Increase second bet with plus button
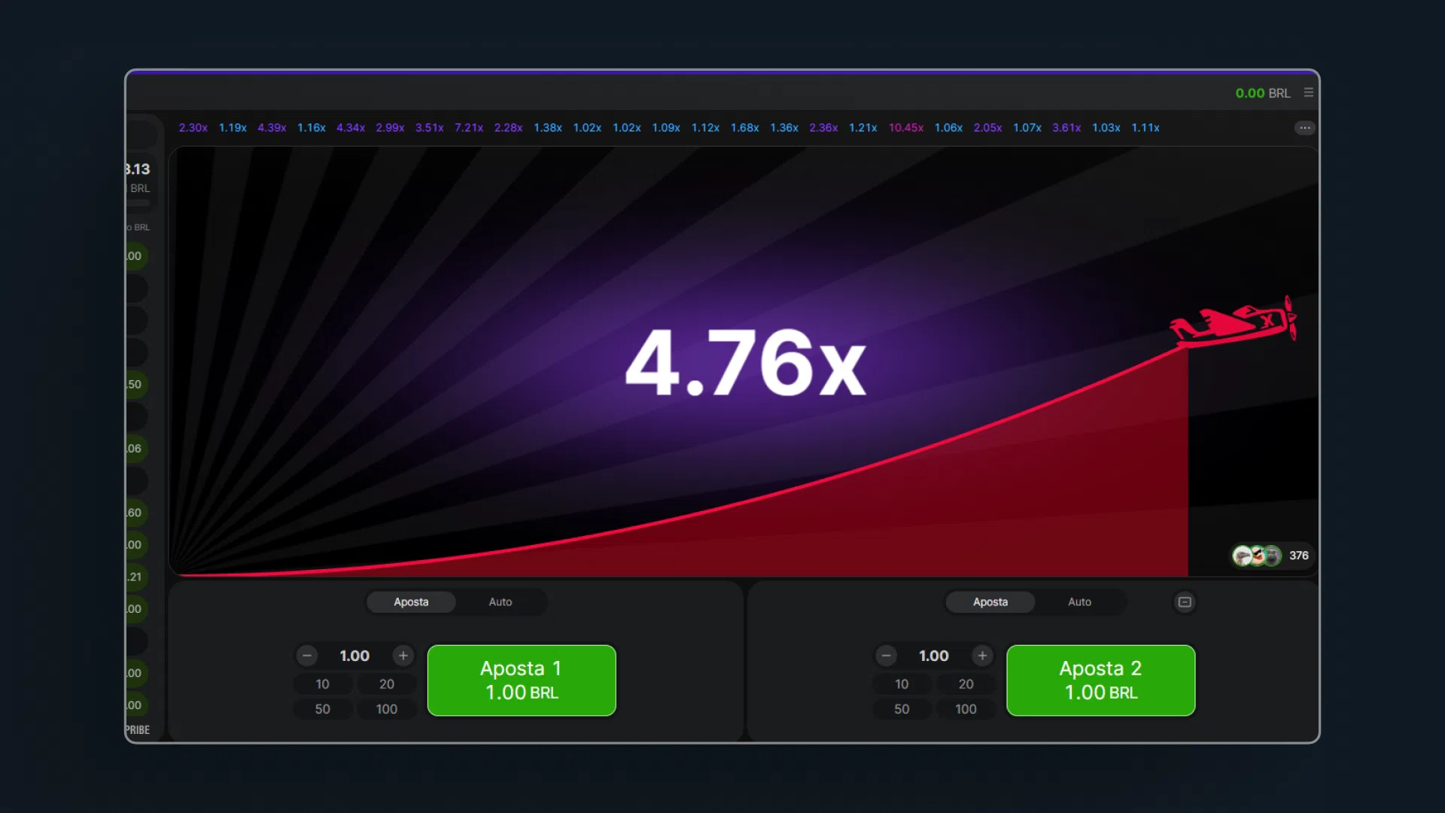Screen dimensions: 1445x813 pyautogui.click(x=982, y=656)
